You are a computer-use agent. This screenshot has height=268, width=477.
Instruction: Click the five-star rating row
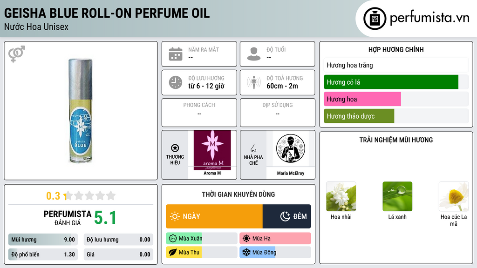click(x=89, y=195)
